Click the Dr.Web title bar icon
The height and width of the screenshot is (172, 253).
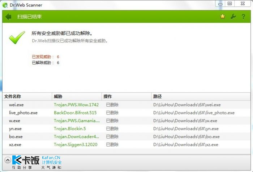point(5,5)
